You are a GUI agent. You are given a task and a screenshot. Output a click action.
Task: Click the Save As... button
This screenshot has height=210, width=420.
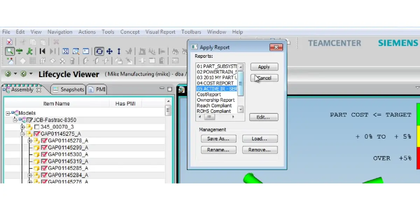pyautogui.click(x=218, y=139)
